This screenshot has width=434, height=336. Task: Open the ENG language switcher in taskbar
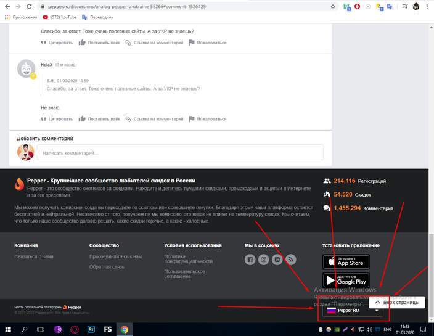pos(387,330)
